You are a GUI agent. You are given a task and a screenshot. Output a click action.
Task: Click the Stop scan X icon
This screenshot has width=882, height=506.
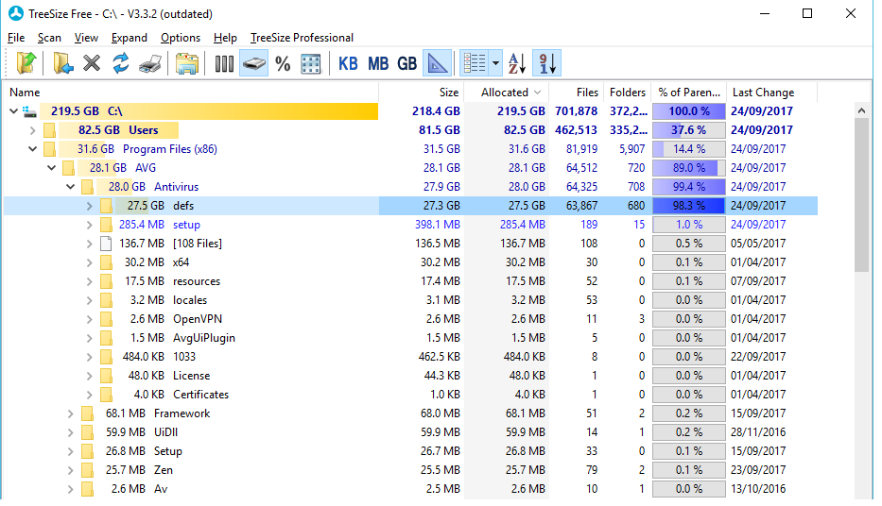[92, 63]
